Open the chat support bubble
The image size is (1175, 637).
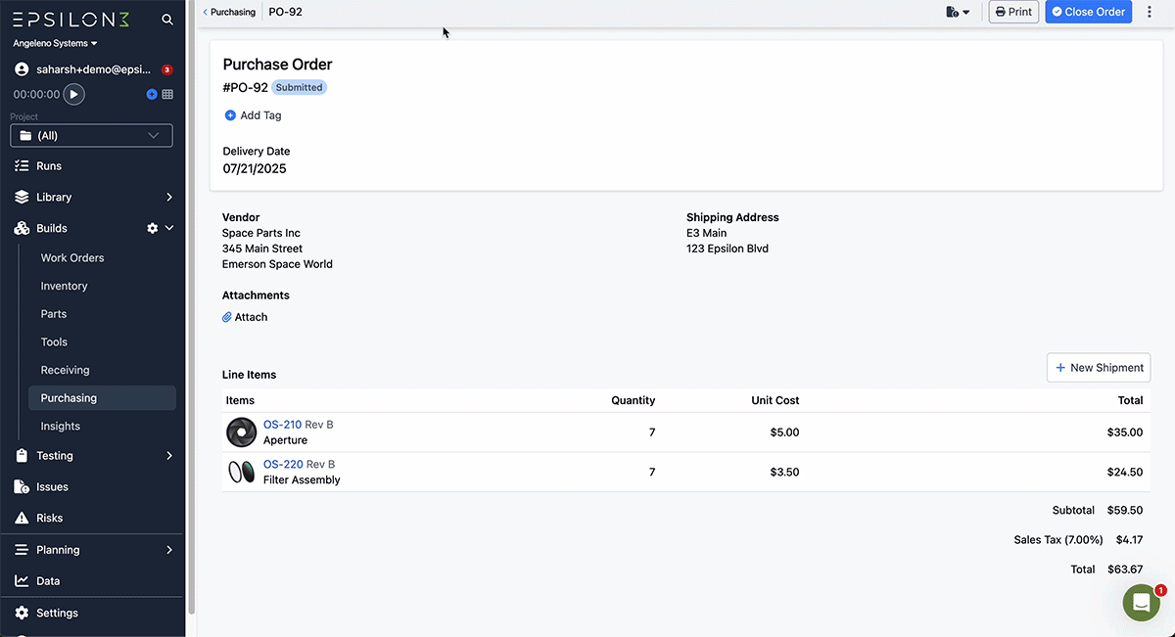1141,603
